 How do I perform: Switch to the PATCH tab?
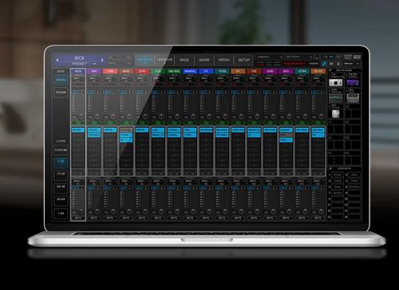click(x=223, y=60)
